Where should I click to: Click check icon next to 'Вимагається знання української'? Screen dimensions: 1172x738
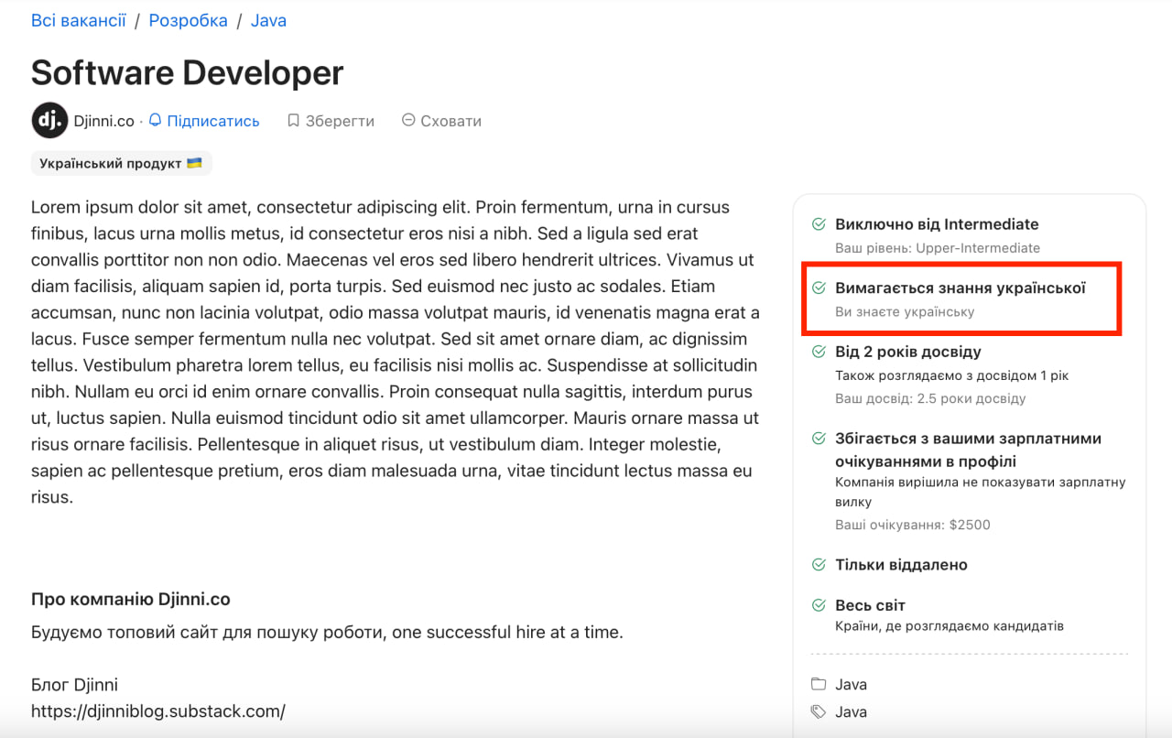tap(819, 288)
